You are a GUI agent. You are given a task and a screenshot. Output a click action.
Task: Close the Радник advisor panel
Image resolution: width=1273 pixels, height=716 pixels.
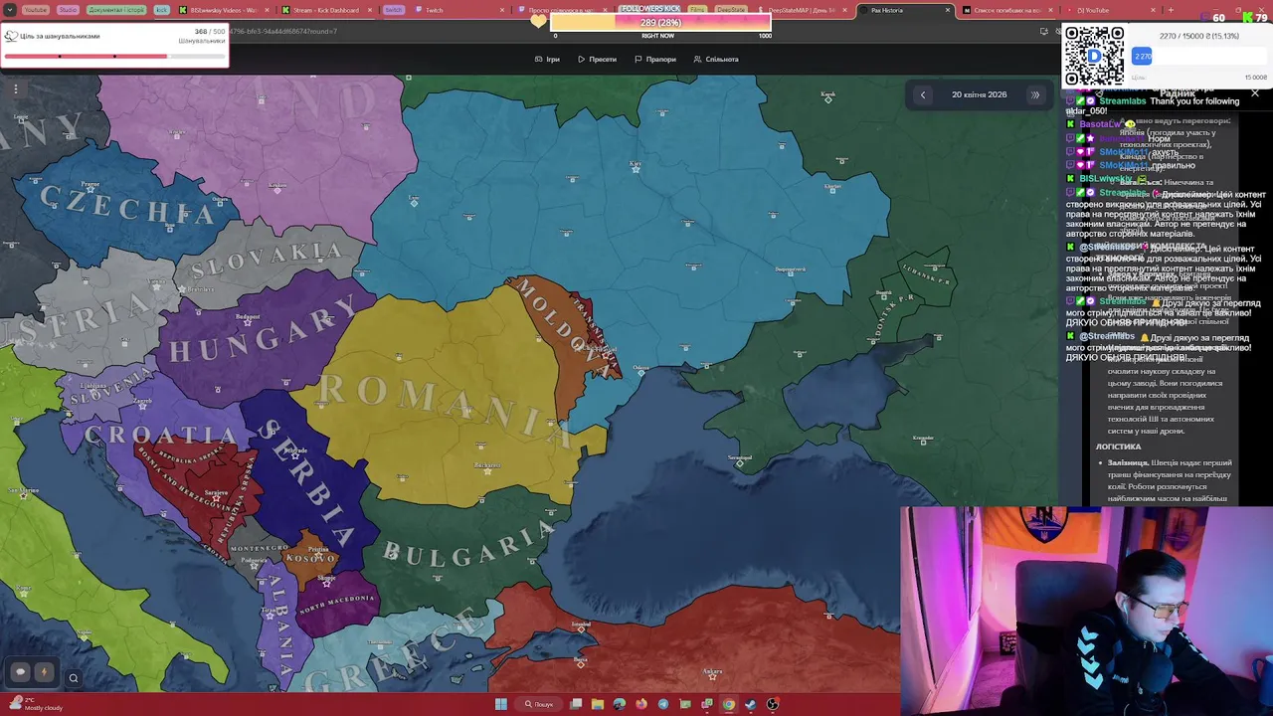tap(1254, 93)
